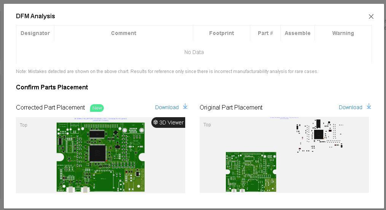Select the Assemble column header

[x=297, y=33]
